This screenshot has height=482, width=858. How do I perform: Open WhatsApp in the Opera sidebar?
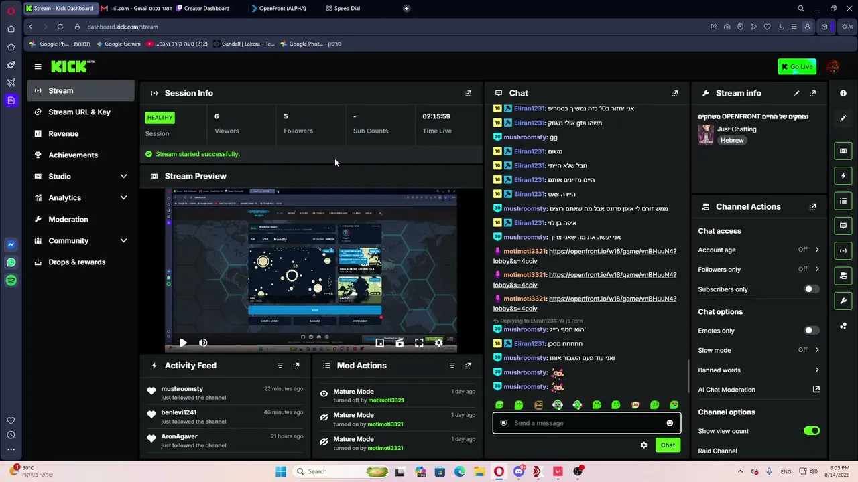(x=11, y=263)
